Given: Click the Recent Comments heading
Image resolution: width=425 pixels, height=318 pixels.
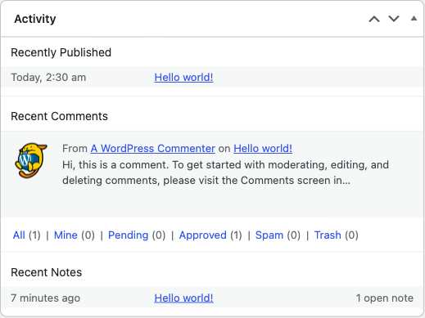Looking at the screenshot, I should [59, 116].
